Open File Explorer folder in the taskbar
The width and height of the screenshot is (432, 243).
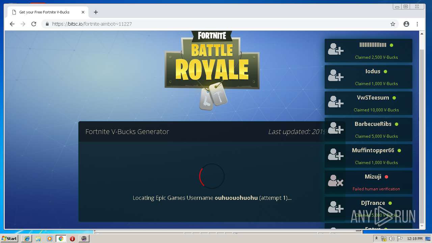point(38,239)
